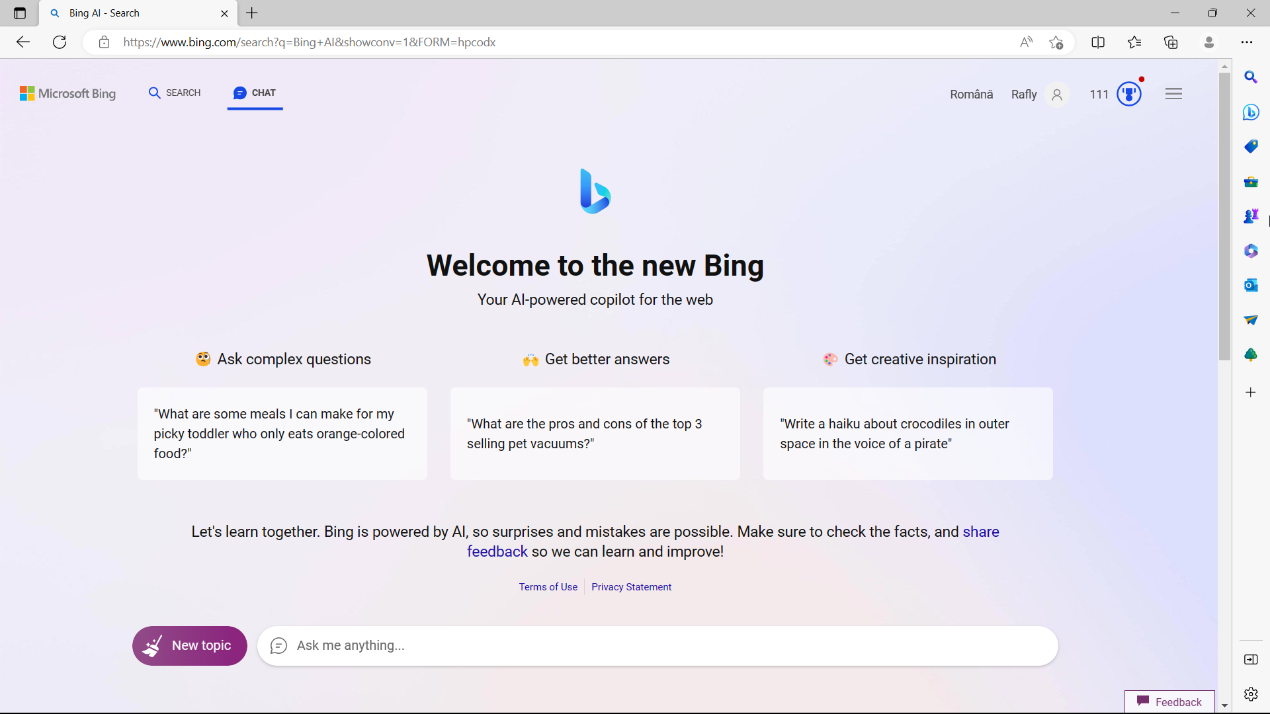
Task: Open the browser profile icon
Action: (1209, 42)
